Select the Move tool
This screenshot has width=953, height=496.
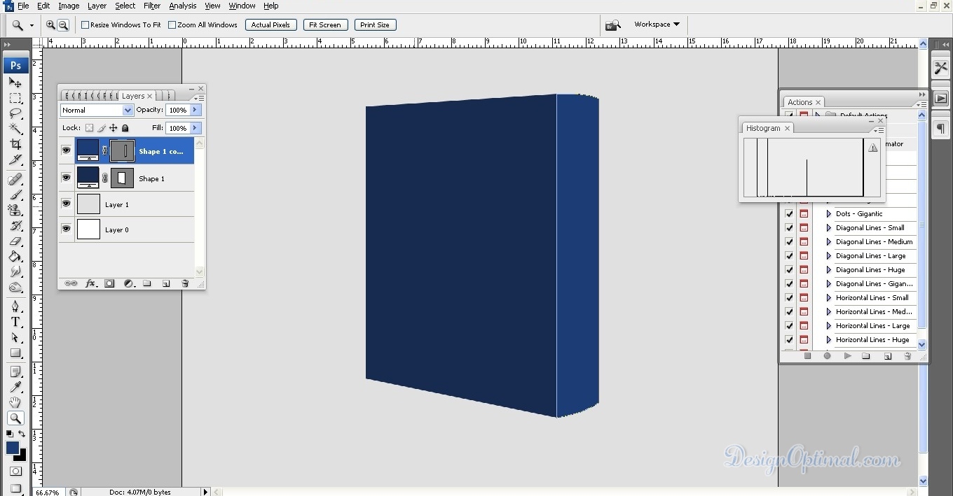(x=15, y=83)
